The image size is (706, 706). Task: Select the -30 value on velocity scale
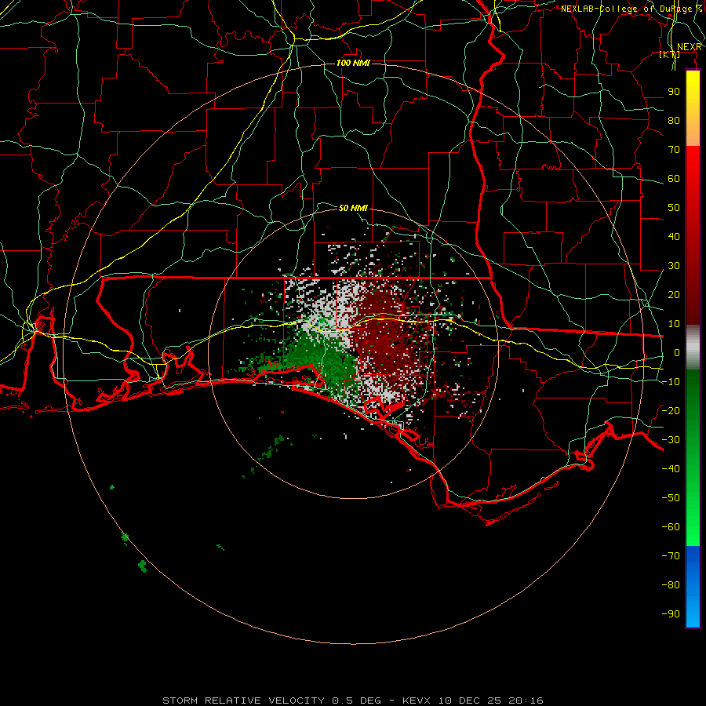point(671,440)
